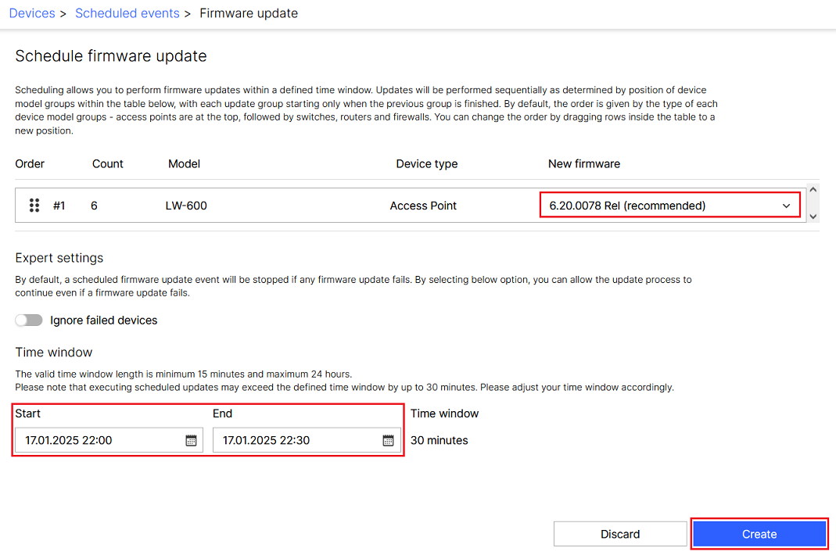
Task: Click the Firmware update breadcrumb item
Action: 249,13
